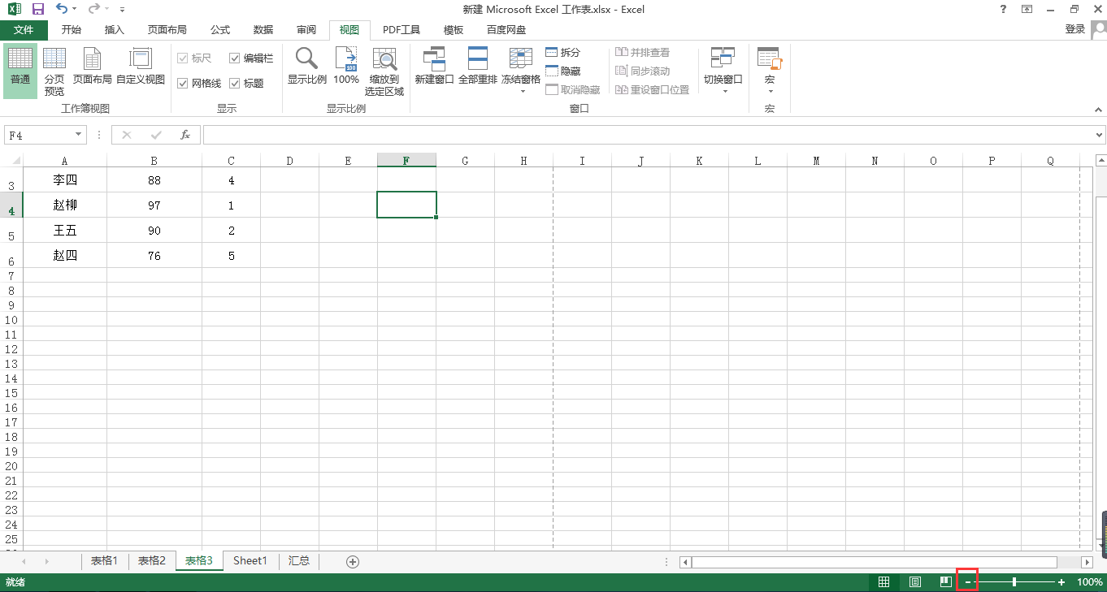Screen dimensions: 1107x592
Task: Click the formula bar input field
Action: (648, 135)
